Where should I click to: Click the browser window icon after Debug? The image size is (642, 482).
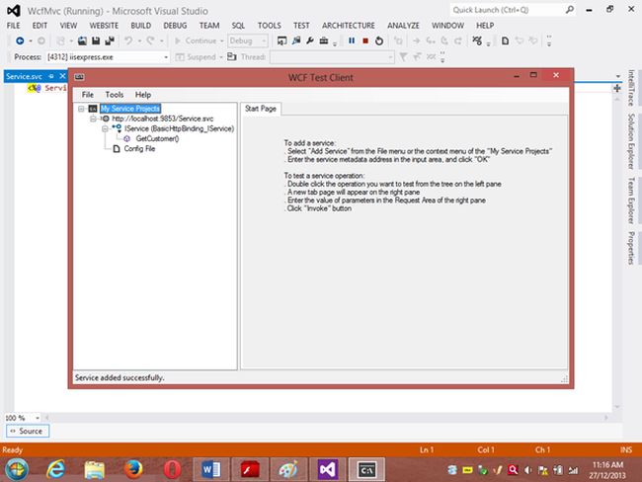click(x=281, y=40)
